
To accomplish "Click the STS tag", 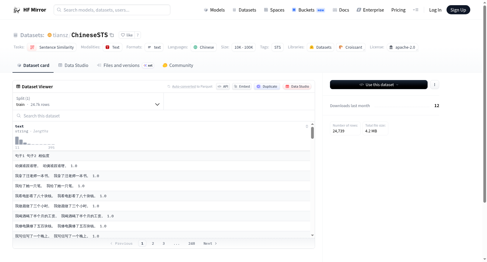I will coord(278,47).
